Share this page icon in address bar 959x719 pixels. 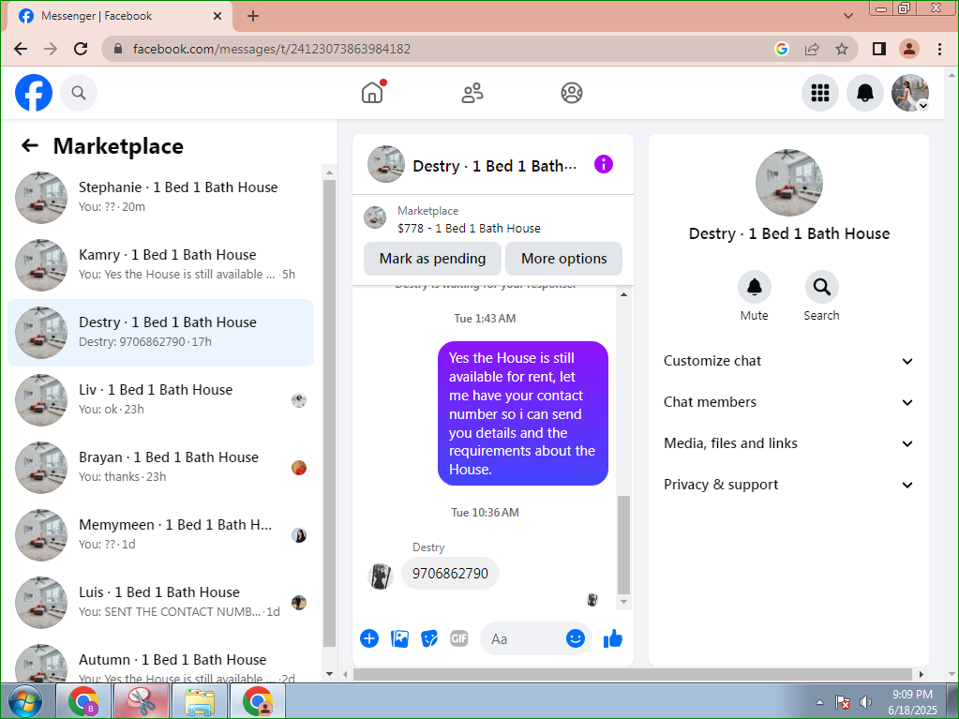[812, 49]
